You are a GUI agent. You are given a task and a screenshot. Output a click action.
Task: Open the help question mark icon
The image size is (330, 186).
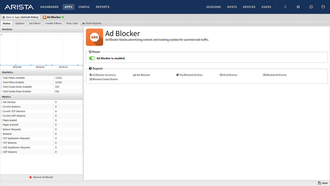(298, 7)
